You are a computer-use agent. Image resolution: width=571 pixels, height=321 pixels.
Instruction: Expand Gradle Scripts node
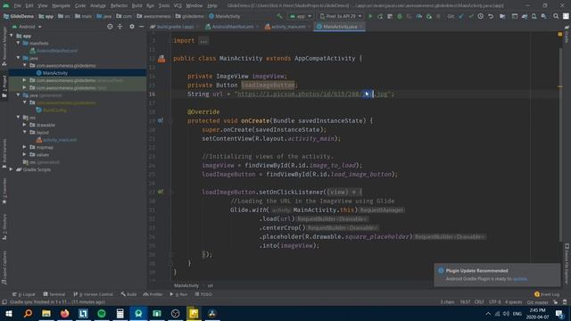point(12,169)
